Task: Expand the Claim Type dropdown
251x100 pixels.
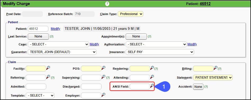Action: tap(130, 14)
